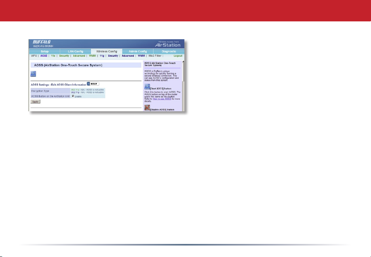Open the 11a wireless settings link

click(53, 56)
